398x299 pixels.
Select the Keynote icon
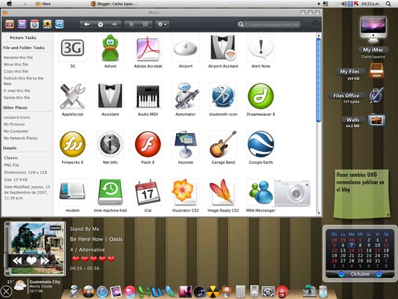coord(185,144)
